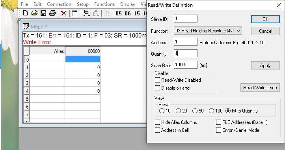285x150 pixels.
Task: Click the grayed Disconnect toolbar icon
Action: [x=96, y=13]
